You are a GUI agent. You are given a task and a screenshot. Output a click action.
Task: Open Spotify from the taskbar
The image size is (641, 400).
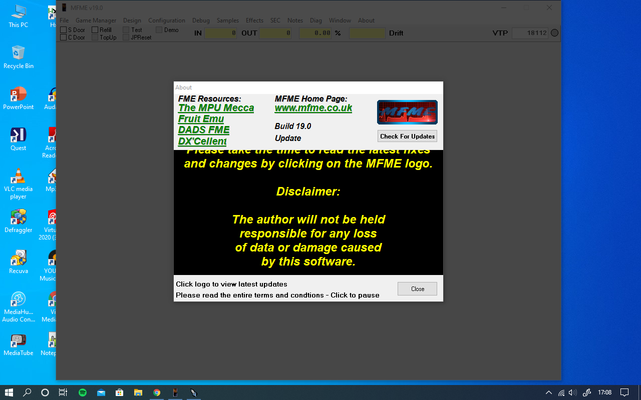tap(83, 392)
